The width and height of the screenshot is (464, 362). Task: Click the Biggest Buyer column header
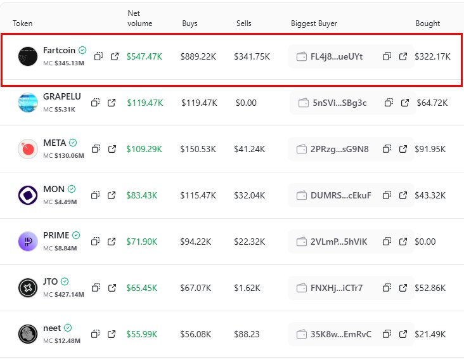314,23
